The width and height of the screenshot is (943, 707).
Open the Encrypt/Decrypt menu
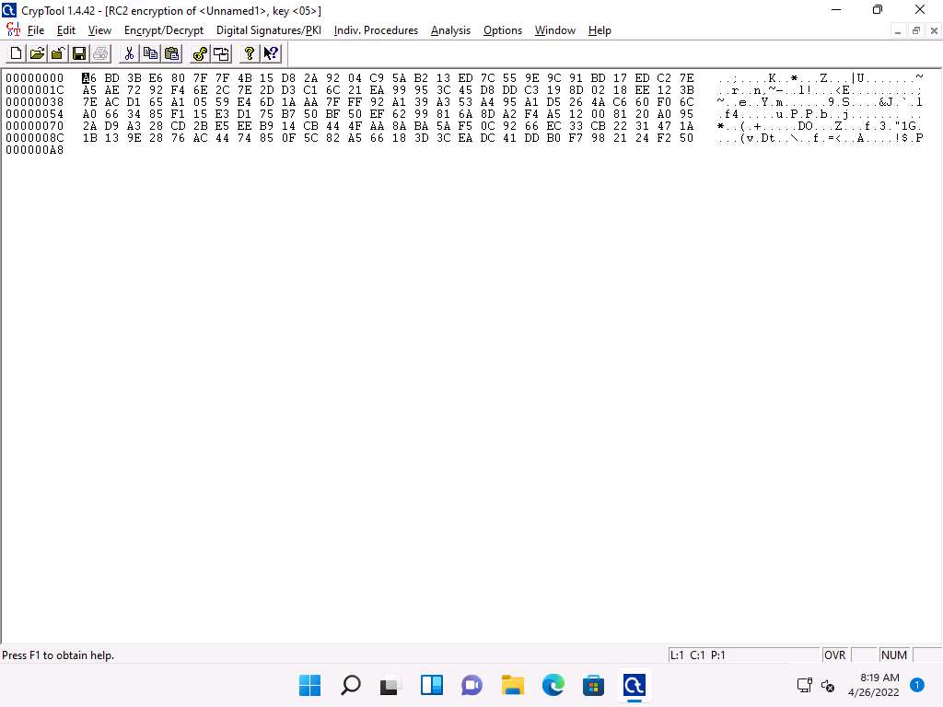pyautogui.click(x=164, y=30)
